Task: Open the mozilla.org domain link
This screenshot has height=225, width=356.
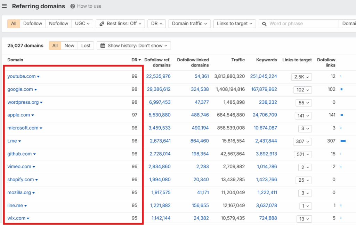Action: 19,192
